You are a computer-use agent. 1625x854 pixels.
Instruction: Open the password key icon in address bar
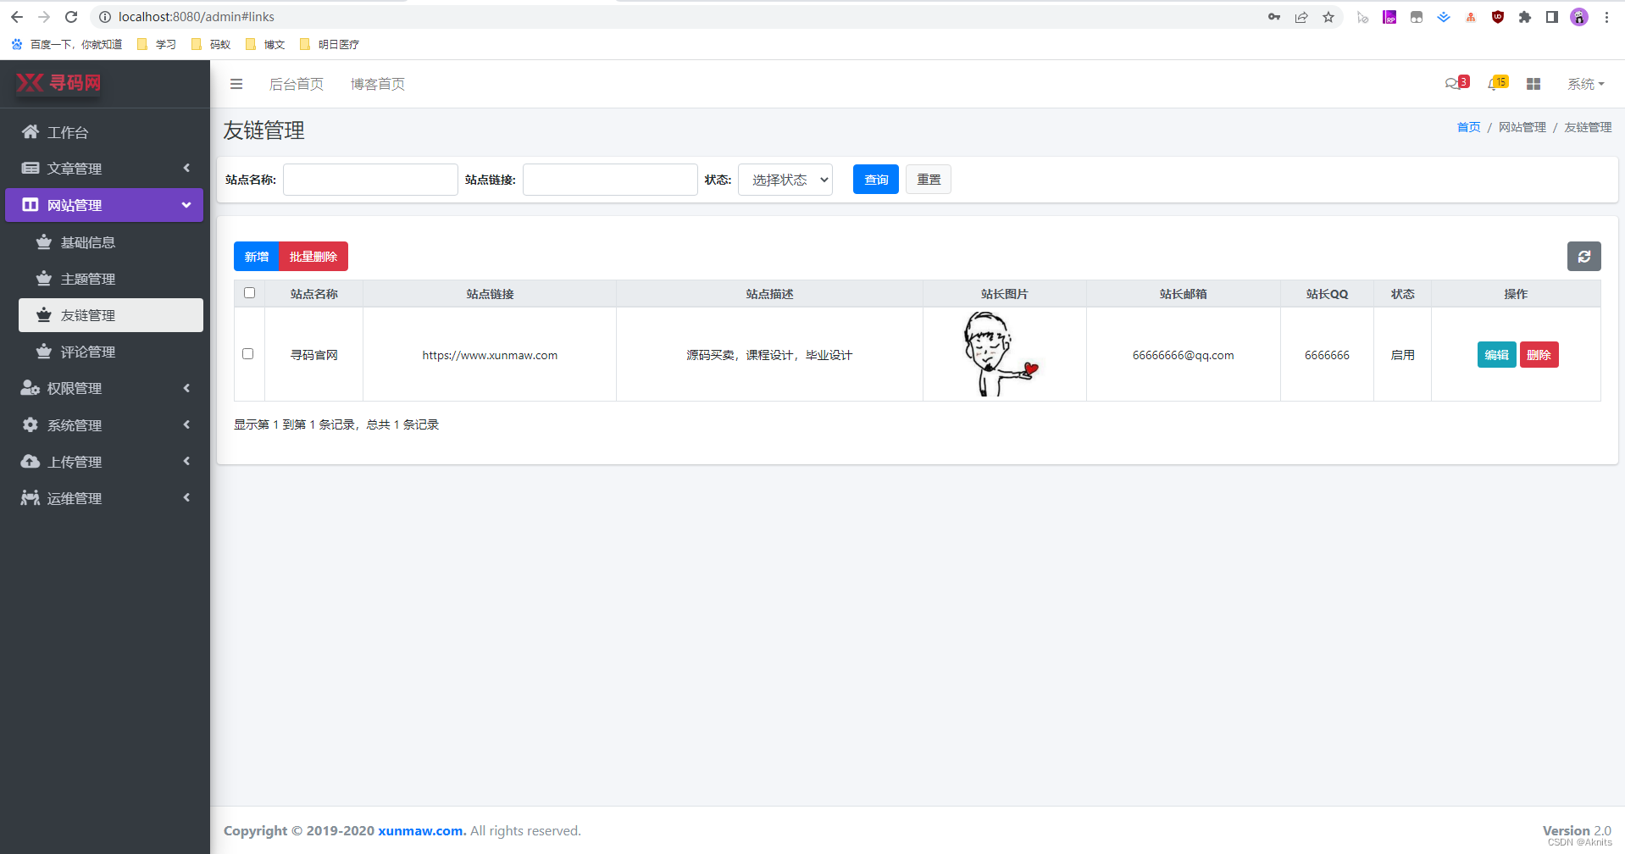pos(1274,17)
